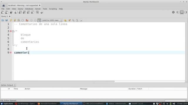Open the Help menu

click(x=61, y=9)
